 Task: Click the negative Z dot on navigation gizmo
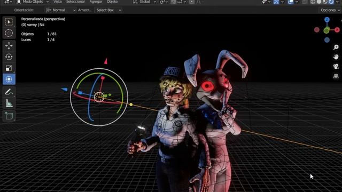[327, 40]
